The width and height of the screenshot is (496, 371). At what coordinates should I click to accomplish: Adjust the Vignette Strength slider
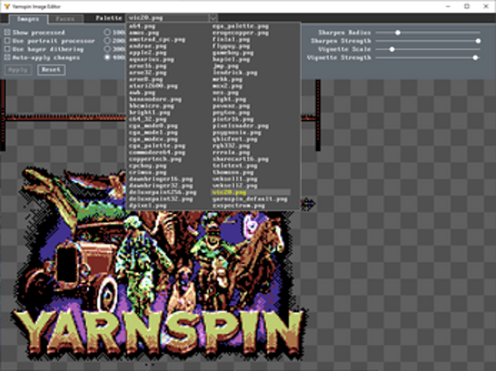428,58
